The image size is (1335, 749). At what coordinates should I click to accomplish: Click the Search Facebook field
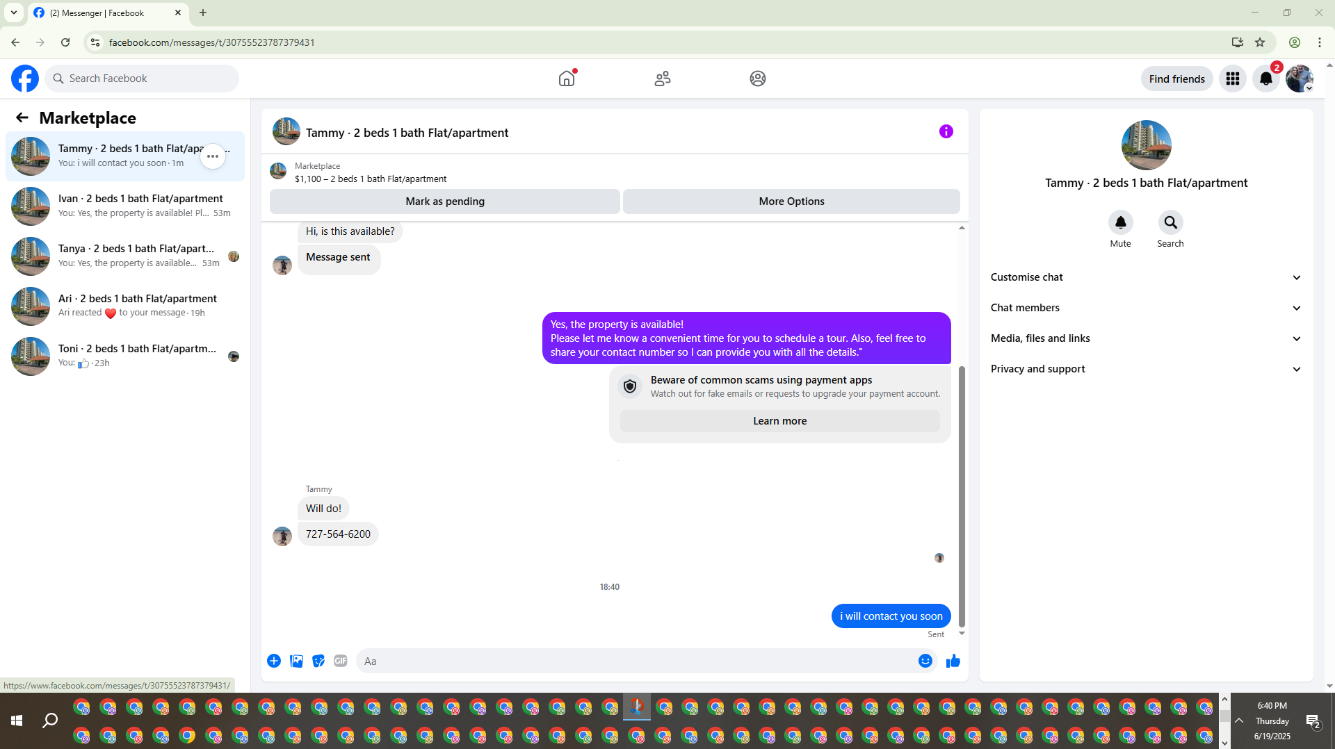point(142,79)
